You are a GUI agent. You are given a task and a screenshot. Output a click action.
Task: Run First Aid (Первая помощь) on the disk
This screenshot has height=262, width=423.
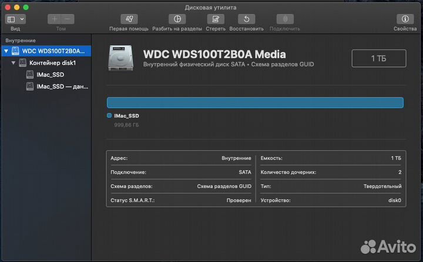128,19
